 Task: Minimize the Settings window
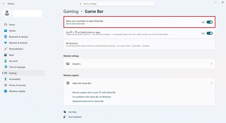(216, 2)
